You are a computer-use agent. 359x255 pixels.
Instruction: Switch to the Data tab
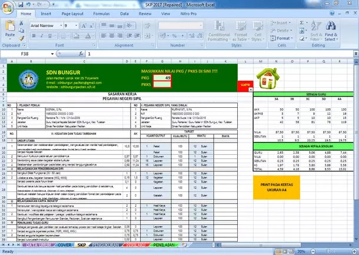(x=124, y=14)
